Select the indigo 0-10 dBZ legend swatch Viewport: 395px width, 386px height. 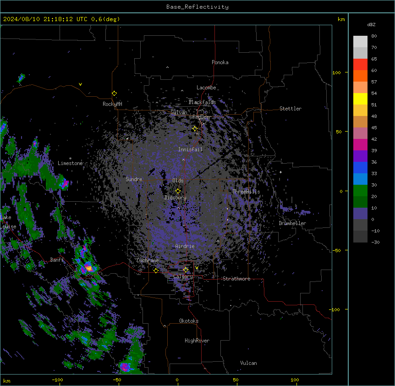click(x=360, y=214)
